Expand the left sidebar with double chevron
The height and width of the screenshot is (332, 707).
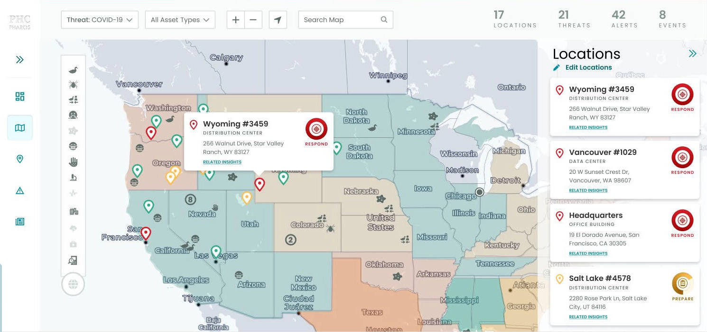click(x=20, y=60)
